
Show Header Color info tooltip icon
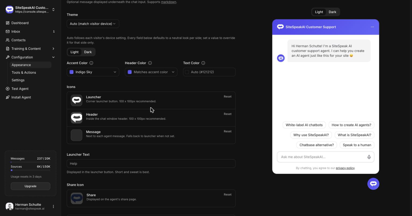point(150,63)
